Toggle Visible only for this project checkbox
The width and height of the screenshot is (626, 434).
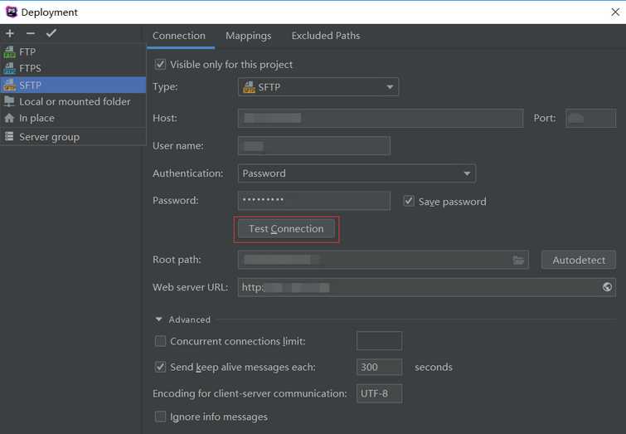160,65
